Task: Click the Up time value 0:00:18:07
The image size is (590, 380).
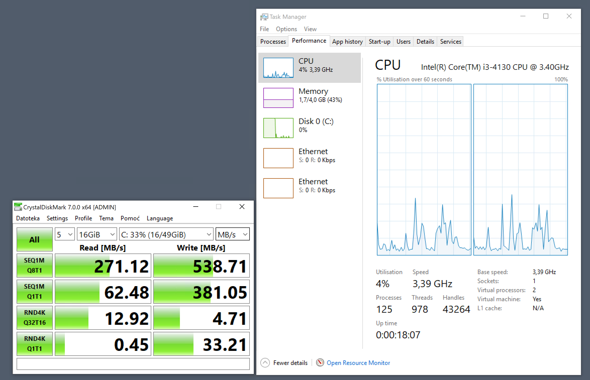Action: click(398, 335)
